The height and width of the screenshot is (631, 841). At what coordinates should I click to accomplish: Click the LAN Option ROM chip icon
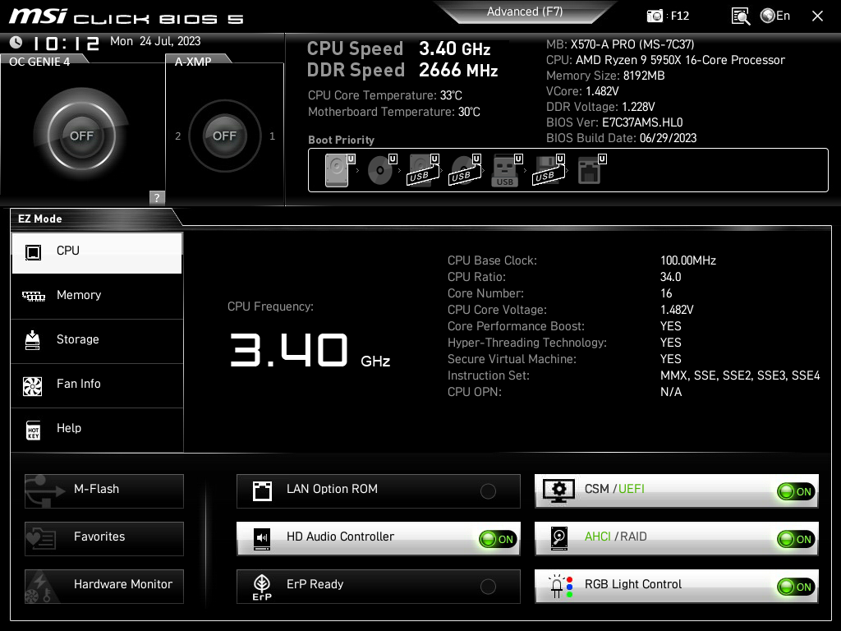pyautogui.click(x=262, y=491)
